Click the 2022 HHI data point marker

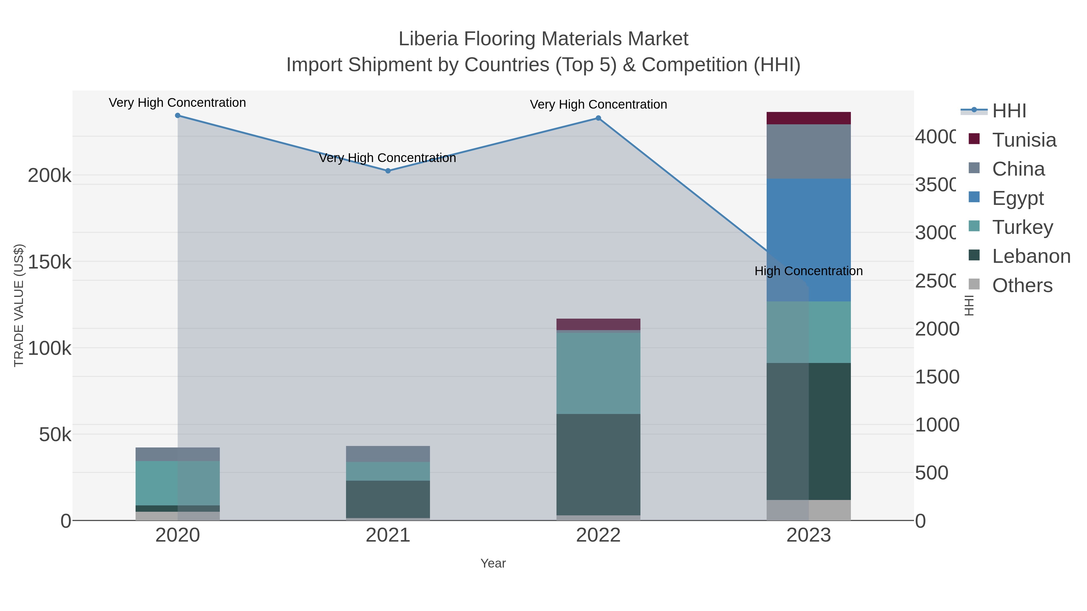(598, 118)
